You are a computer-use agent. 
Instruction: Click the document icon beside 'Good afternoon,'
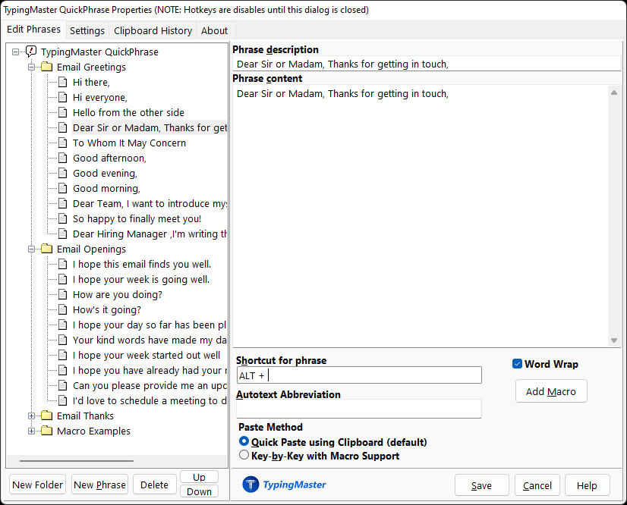63,158
